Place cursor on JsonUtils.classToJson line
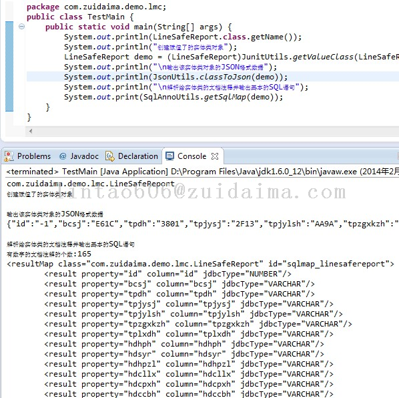 [175, 77]
